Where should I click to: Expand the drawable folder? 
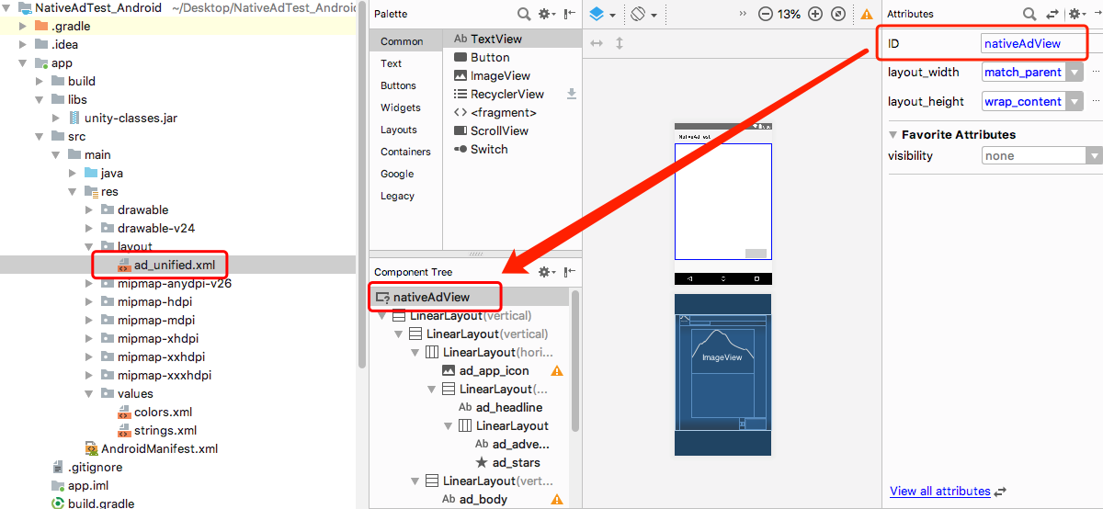(89, 209)
